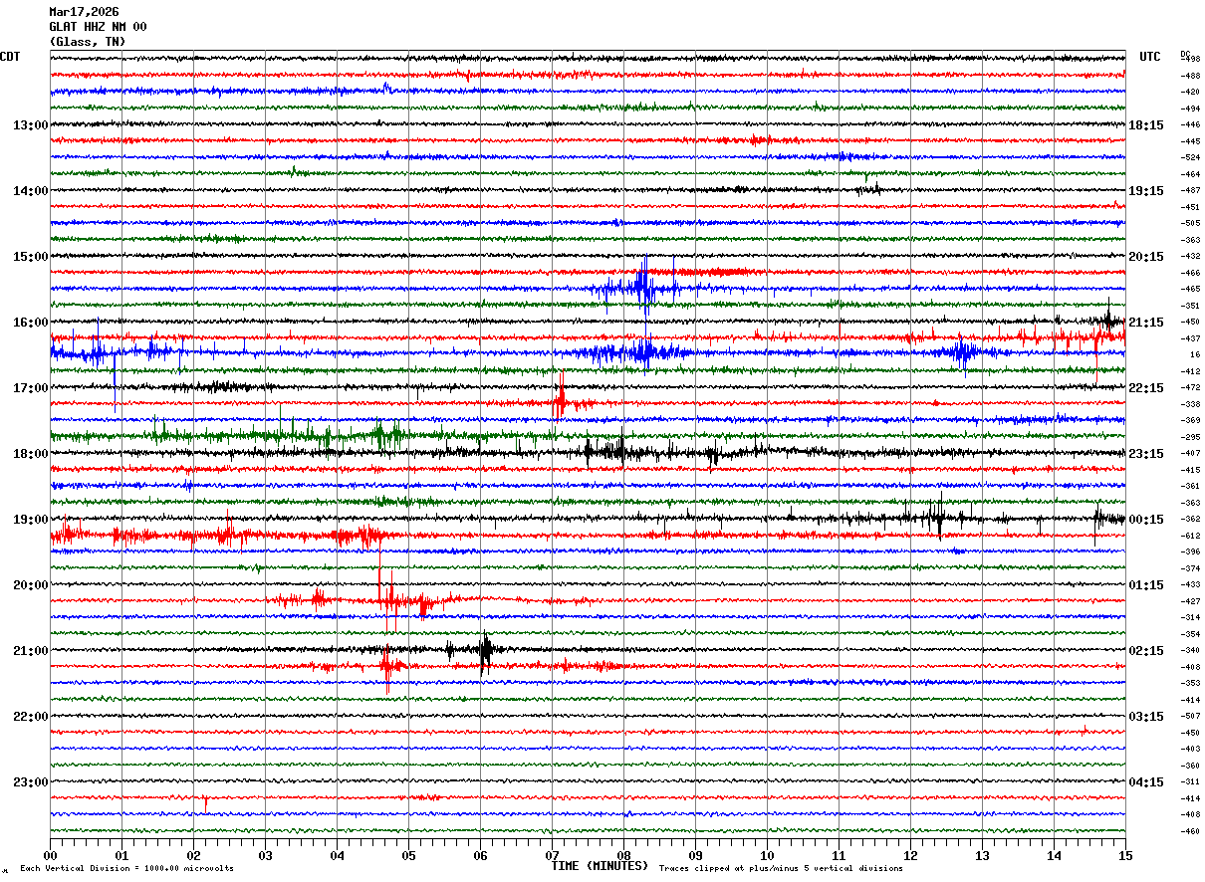The width and height of the screenshot is (1205, 882).
Task: Click the 19:00 CDT hour label
Action: point(30,520)
